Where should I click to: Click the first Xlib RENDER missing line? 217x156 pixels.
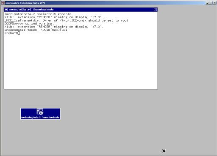tap(54, 17)
